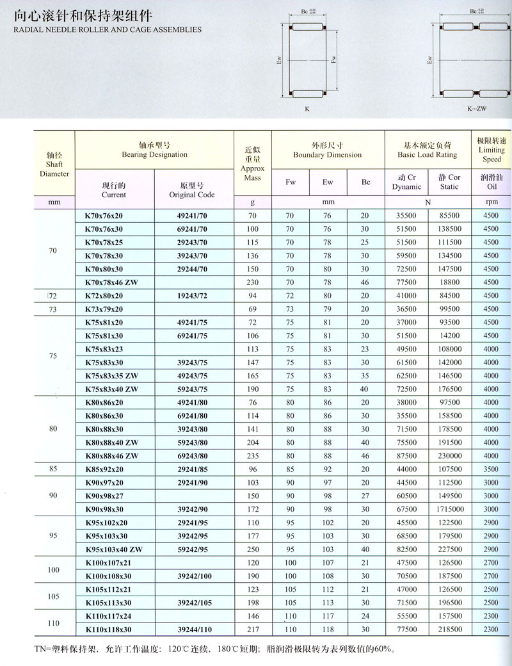Image resolution: width=512 pixels, height=666 pixels.
Task: Select the K75x83x35 ZW designation cell
Action: coord(111,376)
